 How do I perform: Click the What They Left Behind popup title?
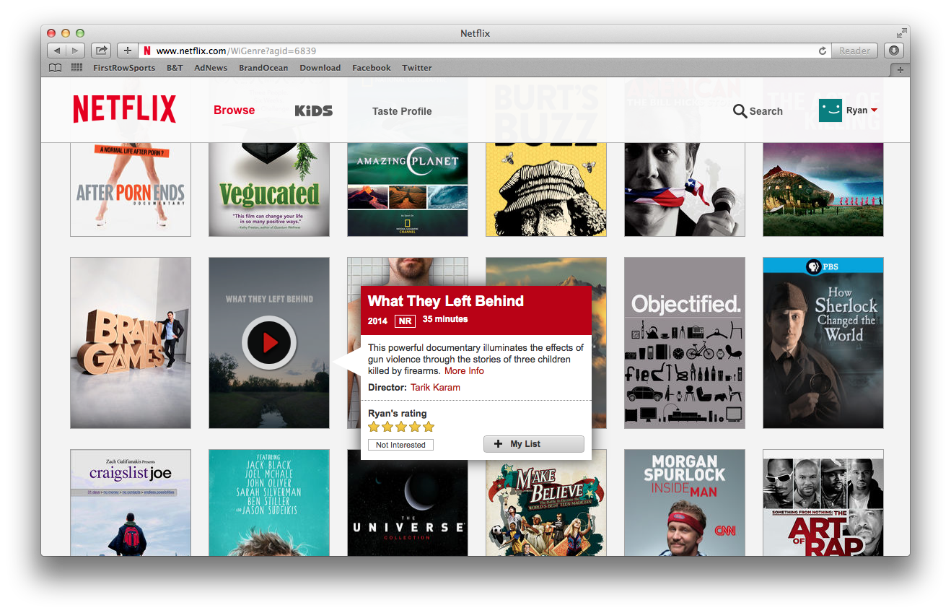tap(446, 301)
